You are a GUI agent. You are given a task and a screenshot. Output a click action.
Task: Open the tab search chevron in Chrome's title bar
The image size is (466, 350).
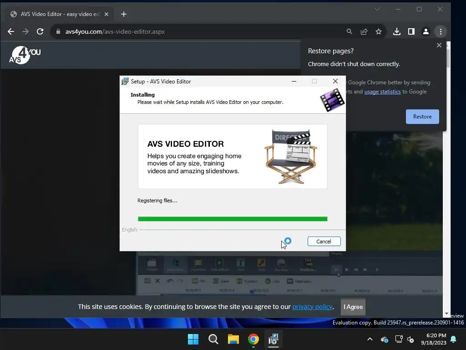click(377, 9)
